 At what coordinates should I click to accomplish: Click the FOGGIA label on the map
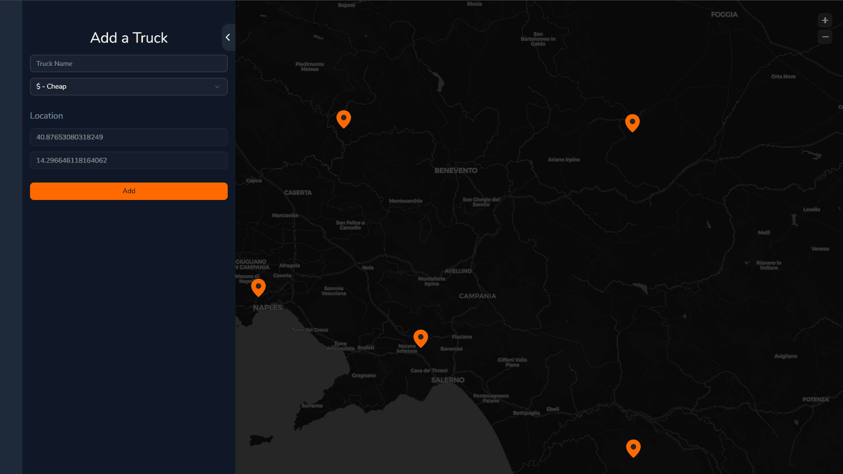click(x=724, y=15)
